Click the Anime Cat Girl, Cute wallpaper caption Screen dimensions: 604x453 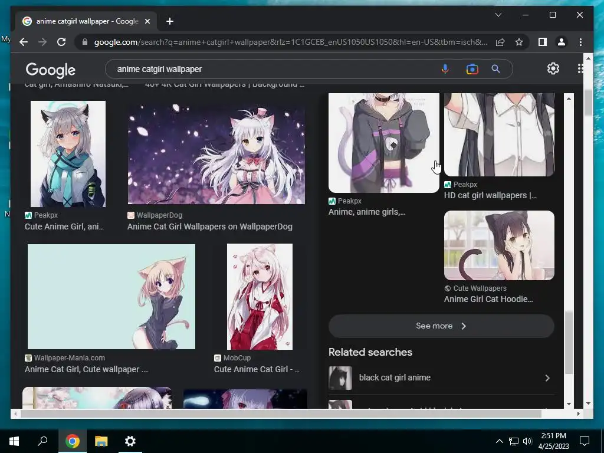click(86, 369)
